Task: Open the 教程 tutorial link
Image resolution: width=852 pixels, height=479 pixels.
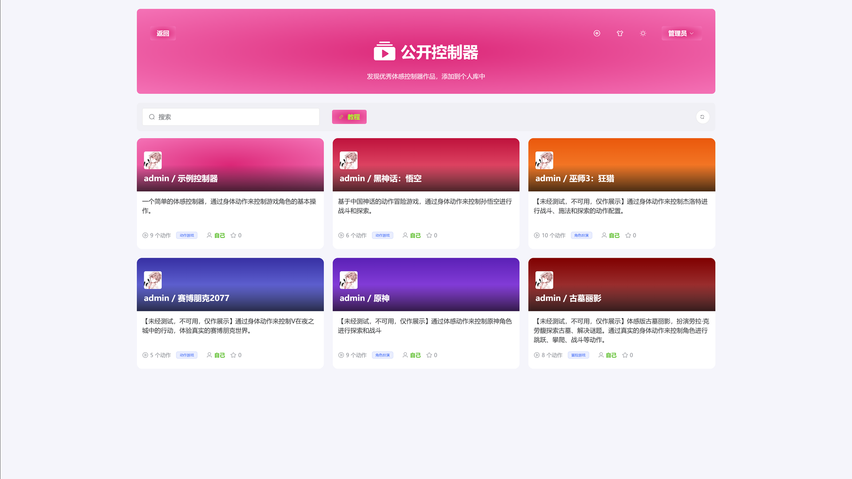Action: click(349, 117)
